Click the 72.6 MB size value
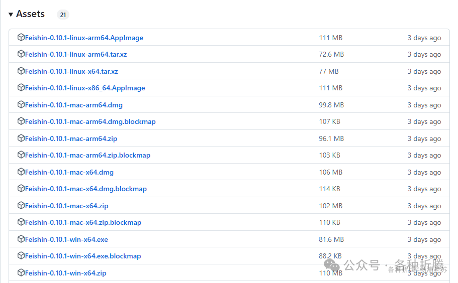 [x=331, y=55]
